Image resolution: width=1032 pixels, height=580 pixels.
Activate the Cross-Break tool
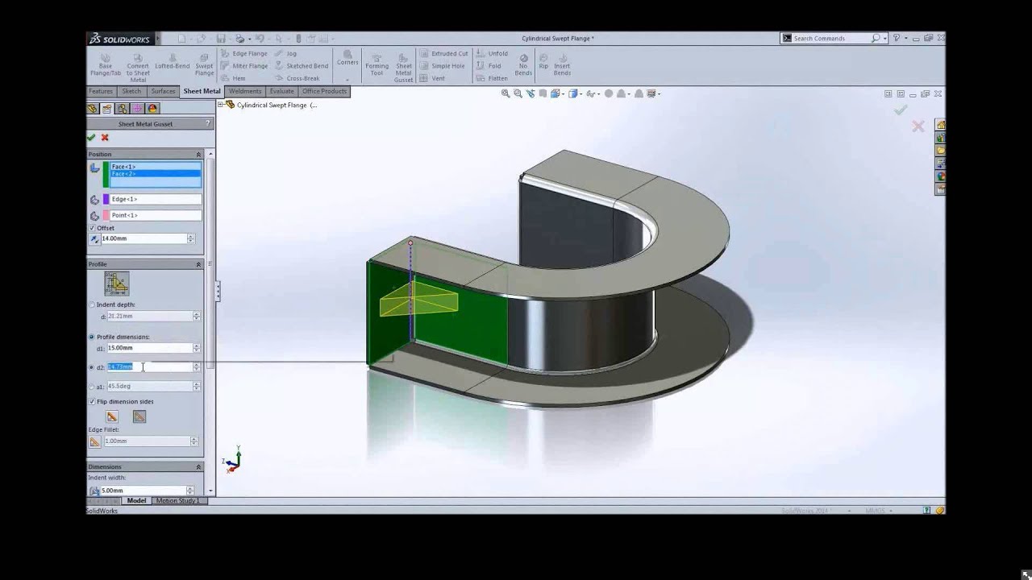297,78
